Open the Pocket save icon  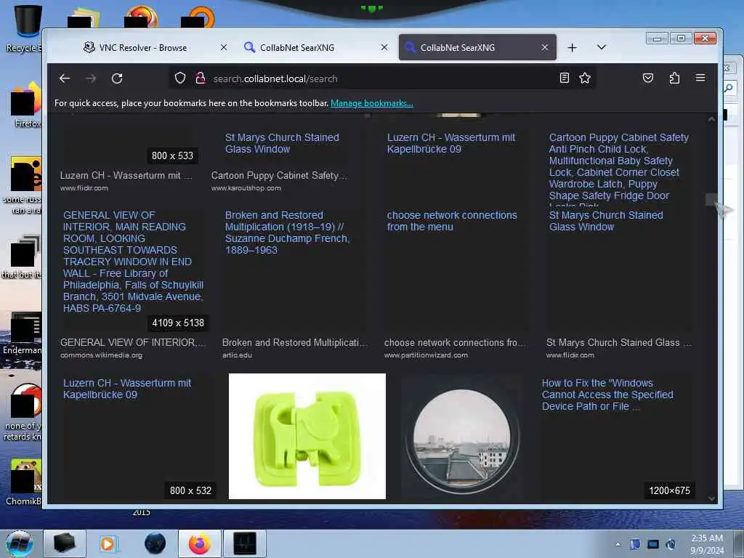coord(647,78)
